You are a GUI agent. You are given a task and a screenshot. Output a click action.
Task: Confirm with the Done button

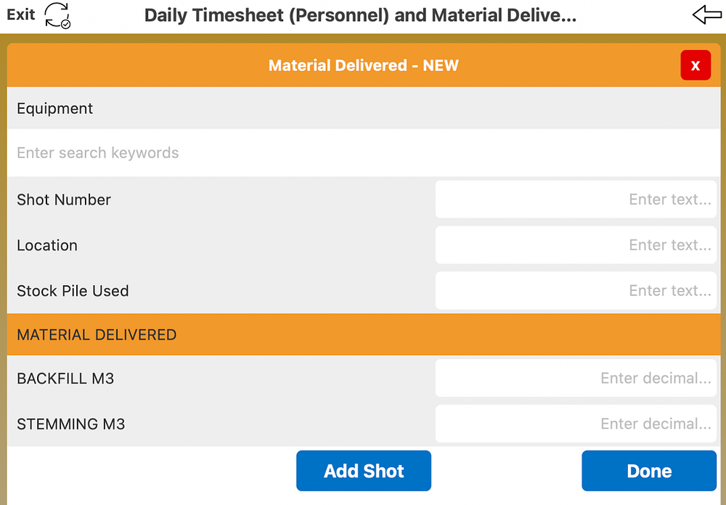coord(648,471)
